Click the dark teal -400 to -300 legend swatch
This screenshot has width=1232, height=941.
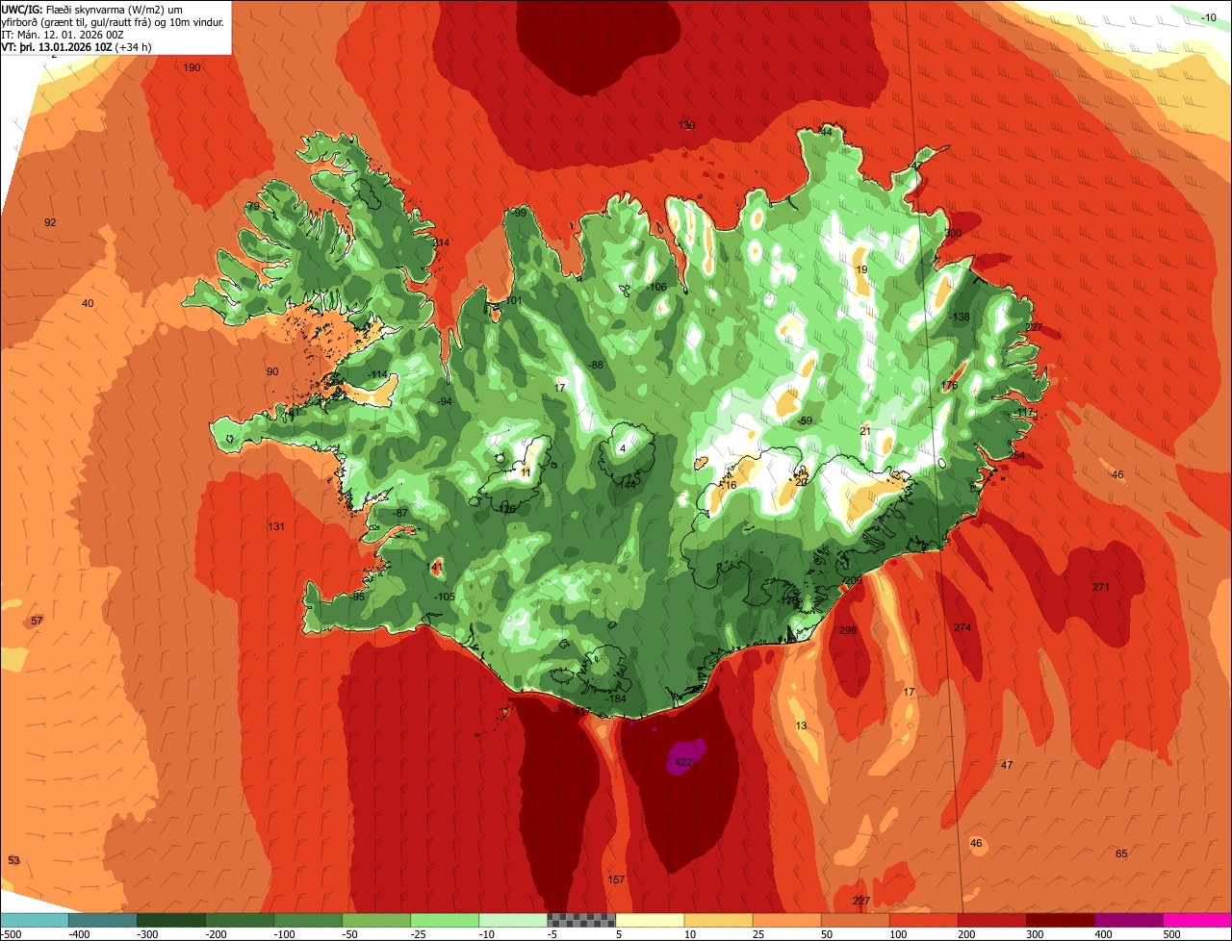pos(103,920)
